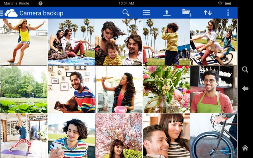
Task: Open the bicycle wheel photo
Action: 214,136
